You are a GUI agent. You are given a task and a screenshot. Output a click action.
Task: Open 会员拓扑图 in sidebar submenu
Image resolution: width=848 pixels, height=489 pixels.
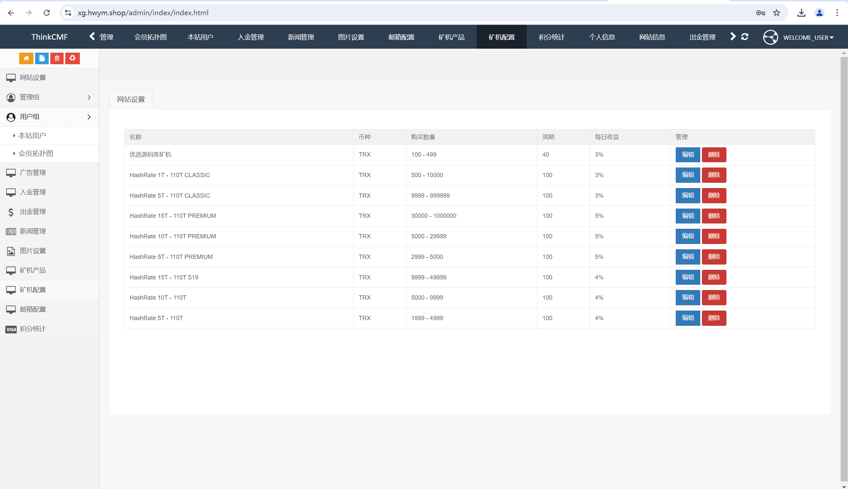point(36,154)
